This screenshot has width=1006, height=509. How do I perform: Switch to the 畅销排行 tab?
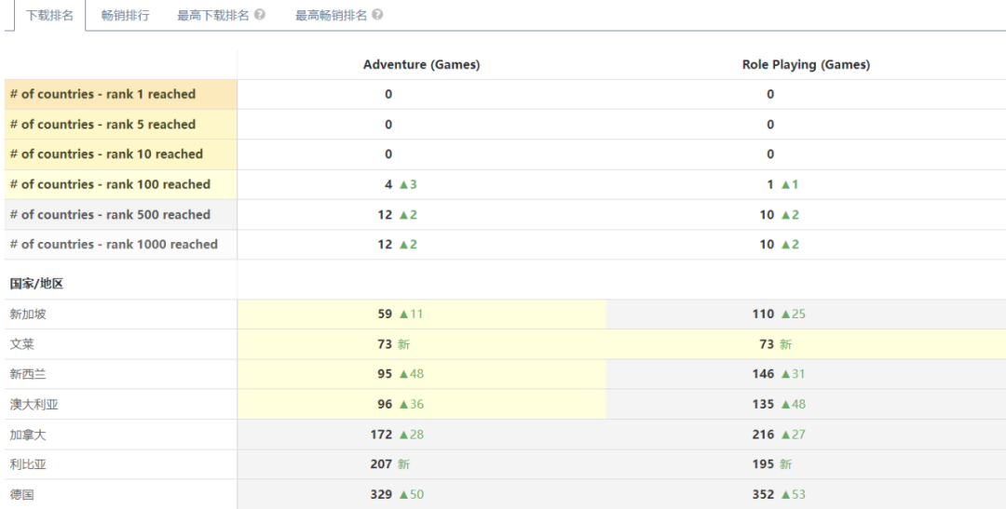125,16
